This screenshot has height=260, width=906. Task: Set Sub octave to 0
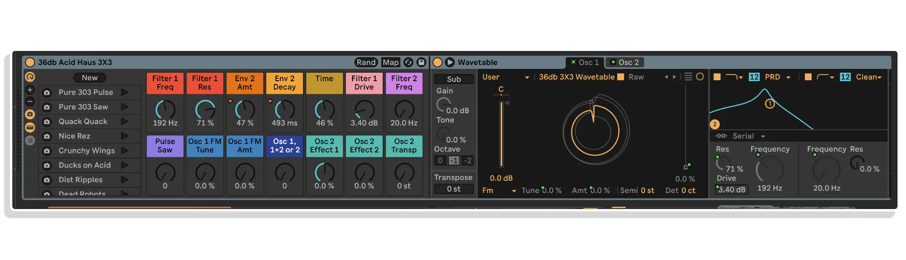440,160
